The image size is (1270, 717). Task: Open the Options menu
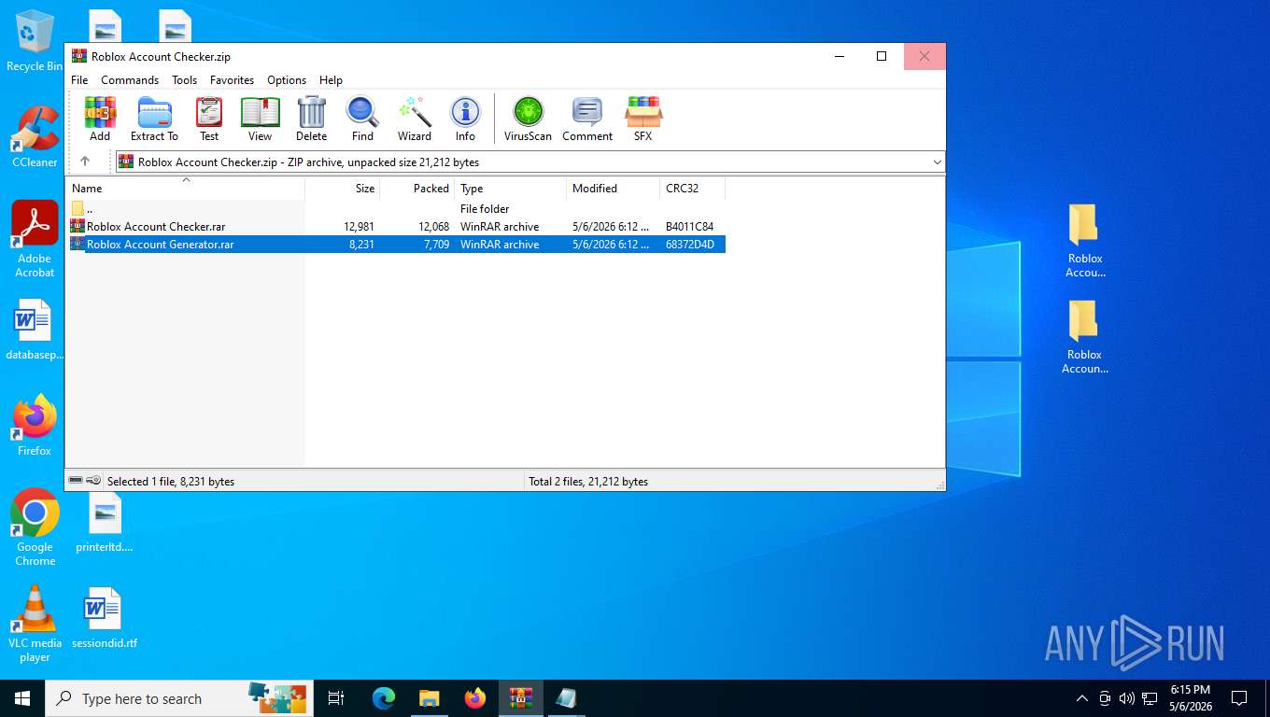(287, 80)
